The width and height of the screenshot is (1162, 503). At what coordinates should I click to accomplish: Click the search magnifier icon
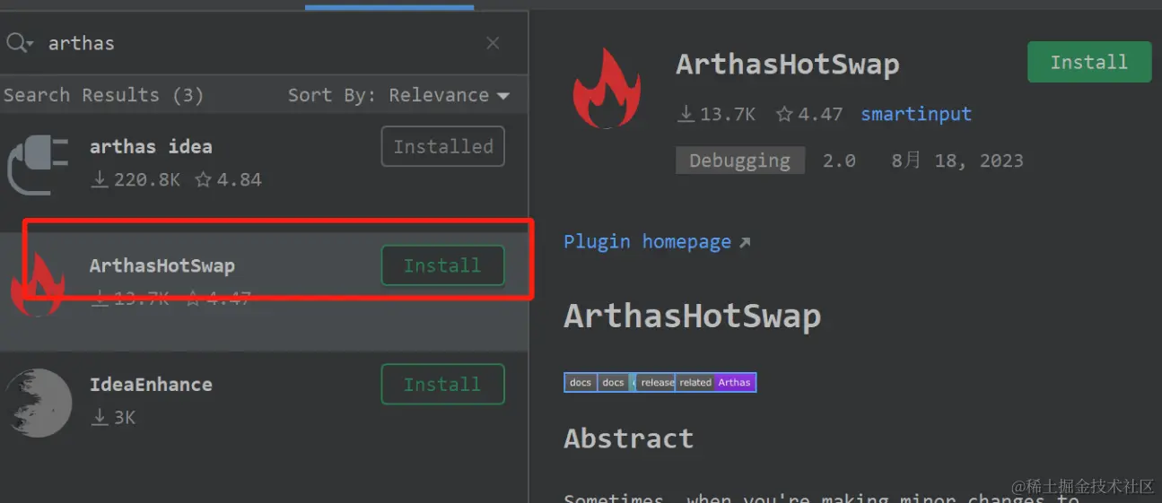click(x=18, y=43)
